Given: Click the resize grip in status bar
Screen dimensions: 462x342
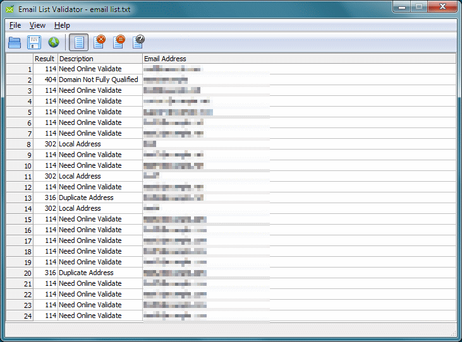Looking at the screenshot, I should click(x=453, y=333).
